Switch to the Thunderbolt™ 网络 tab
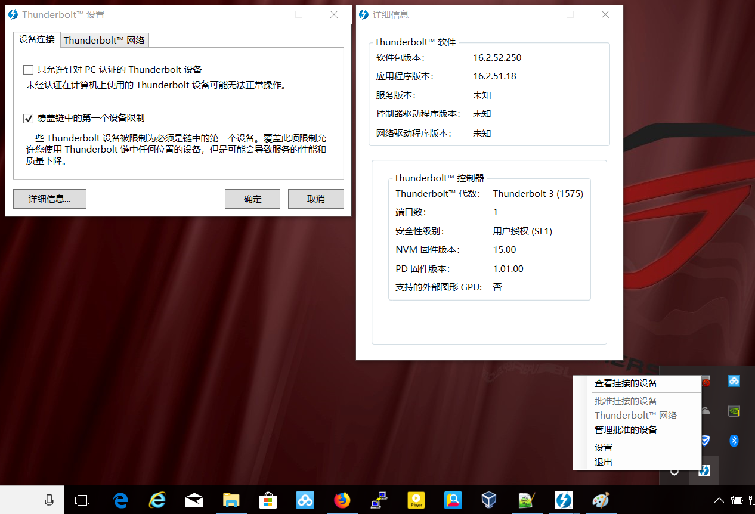Screen dimensions: 755x514 tap(104, 40)
